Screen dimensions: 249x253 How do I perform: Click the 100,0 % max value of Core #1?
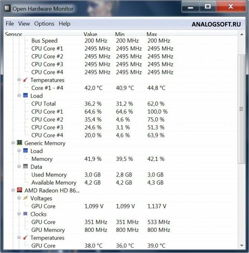click(x=158, y=112)
